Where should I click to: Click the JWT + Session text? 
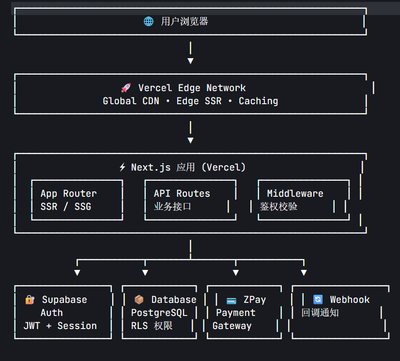60,326
